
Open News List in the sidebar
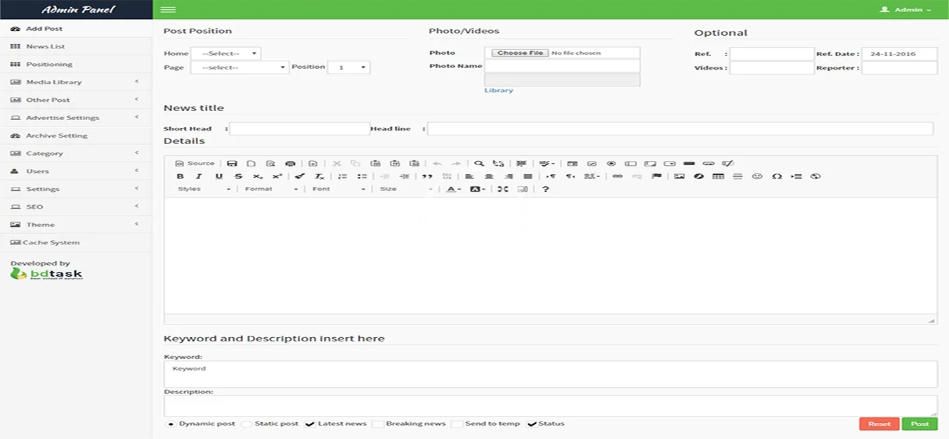[45, 46]
